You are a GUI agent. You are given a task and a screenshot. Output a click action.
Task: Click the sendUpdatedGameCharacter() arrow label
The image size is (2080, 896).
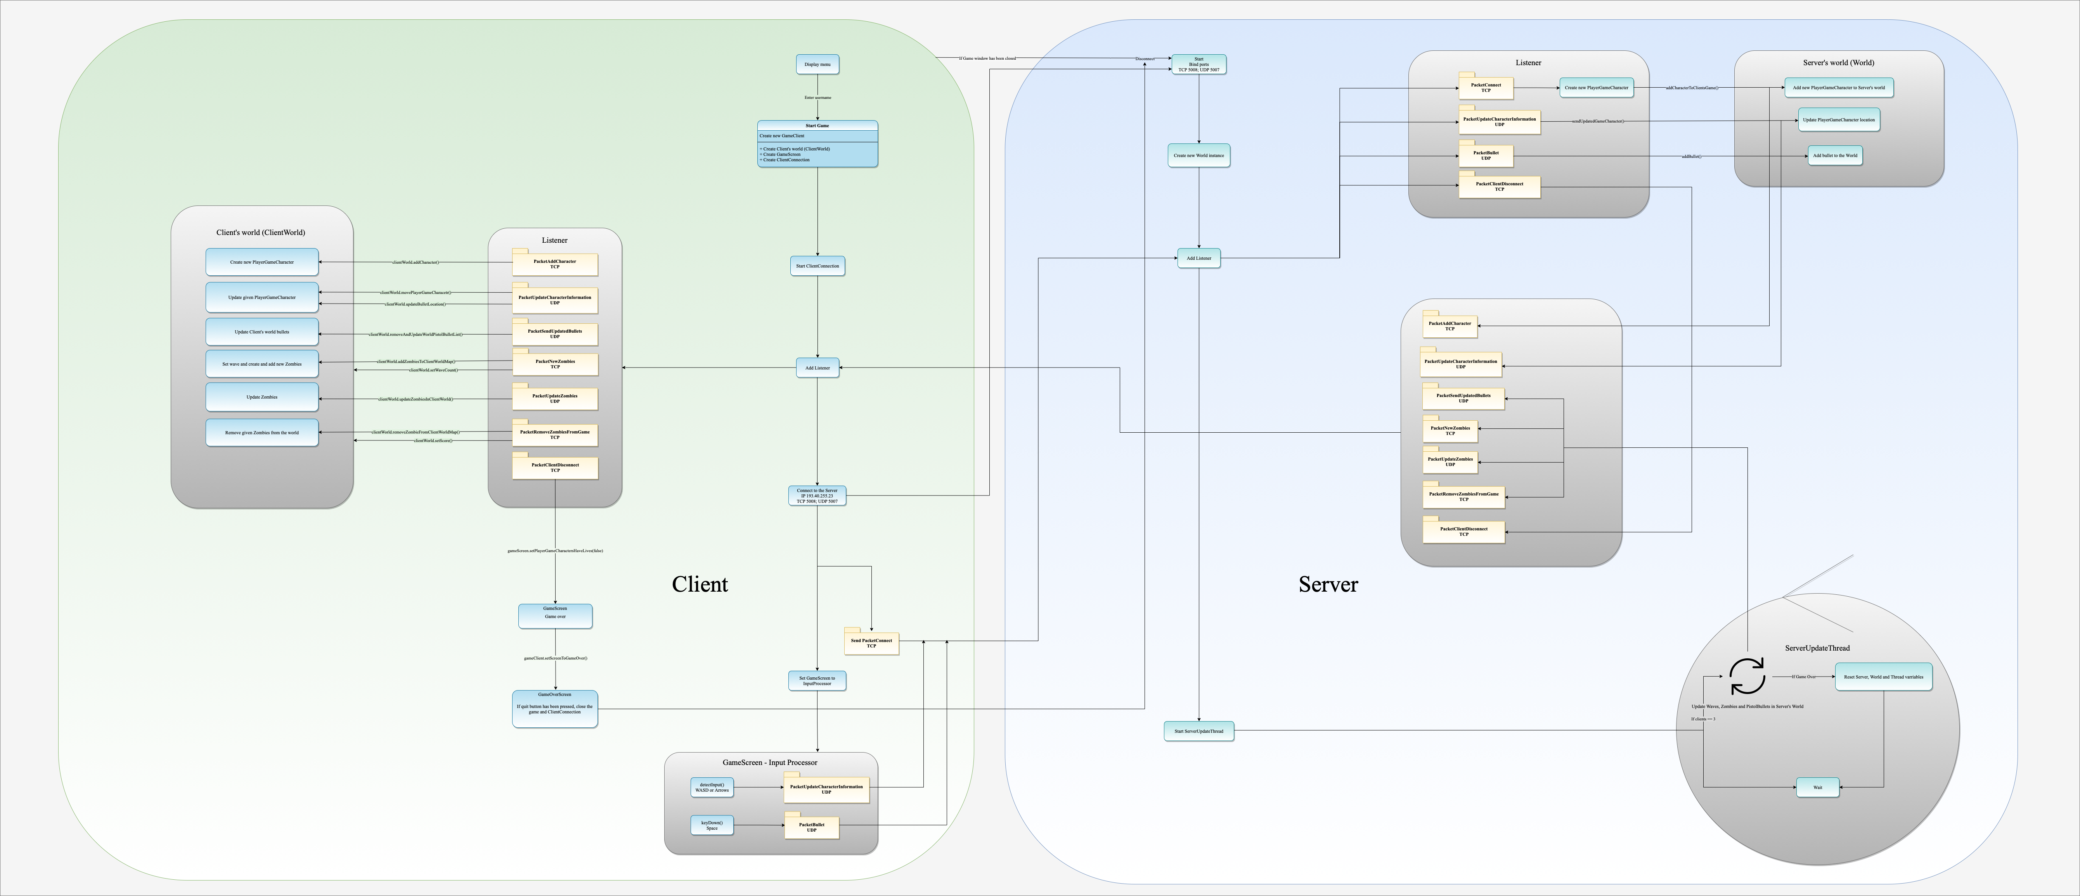click(1598, 121)
